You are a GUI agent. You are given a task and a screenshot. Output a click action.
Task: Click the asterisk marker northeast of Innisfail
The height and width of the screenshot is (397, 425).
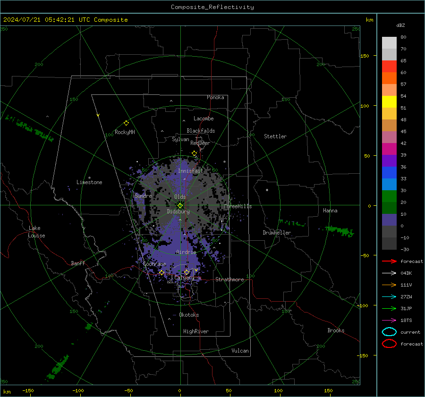[x=224, y=162]
